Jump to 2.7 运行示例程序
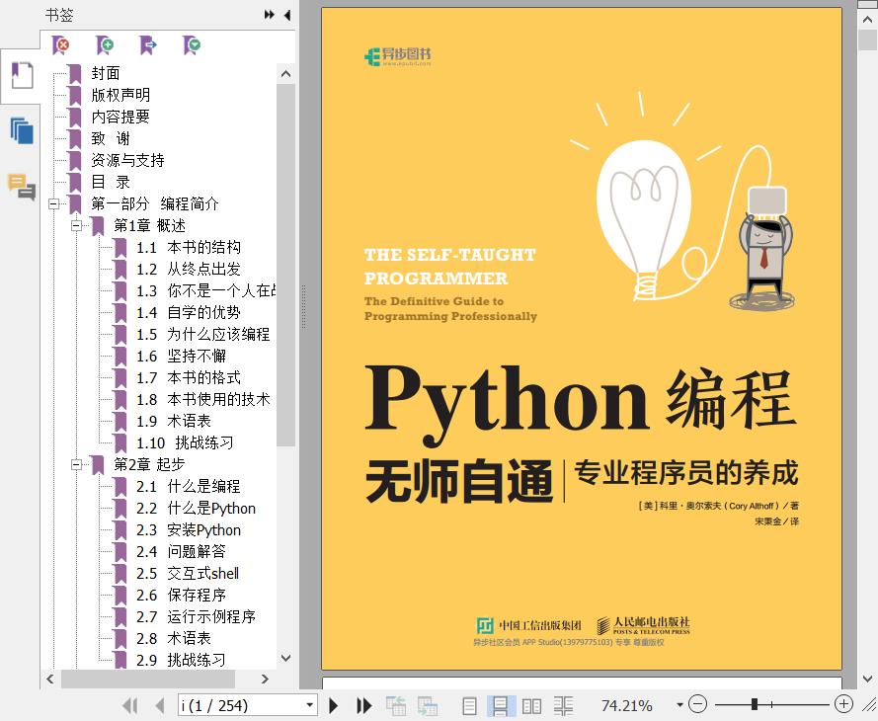 click(x=196, y=617)
